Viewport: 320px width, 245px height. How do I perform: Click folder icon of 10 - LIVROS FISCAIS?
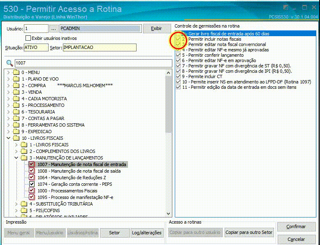tap(16, 138)
